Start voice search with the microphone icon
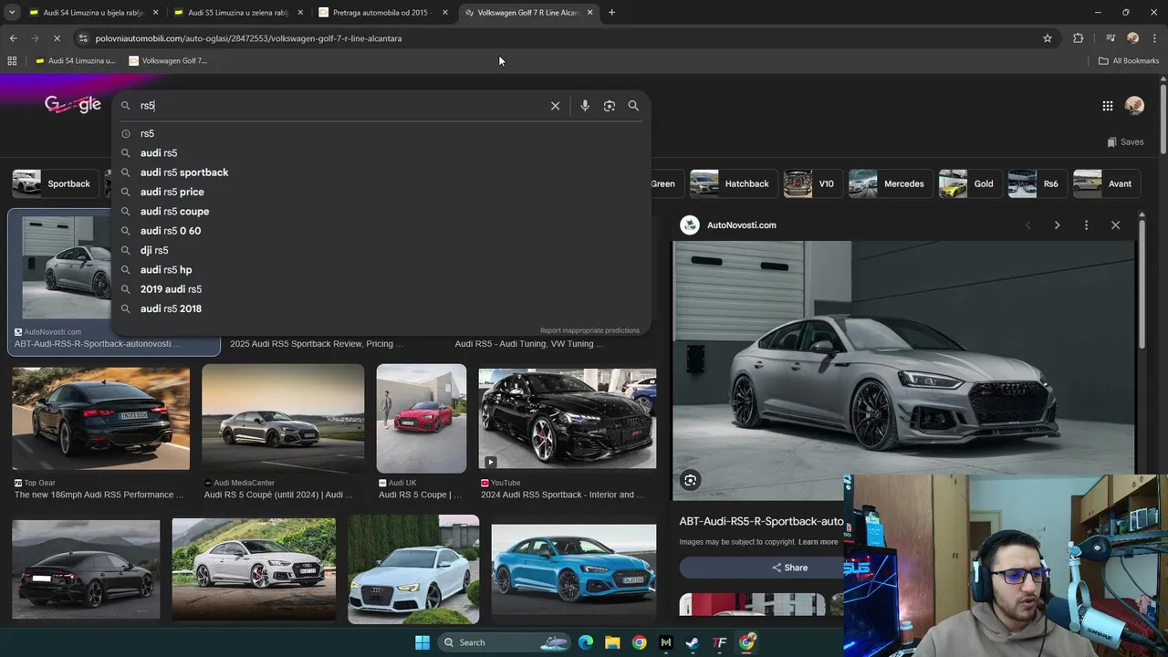The height and width of the screenshot is (657, 1168). (x=585, y=106)
